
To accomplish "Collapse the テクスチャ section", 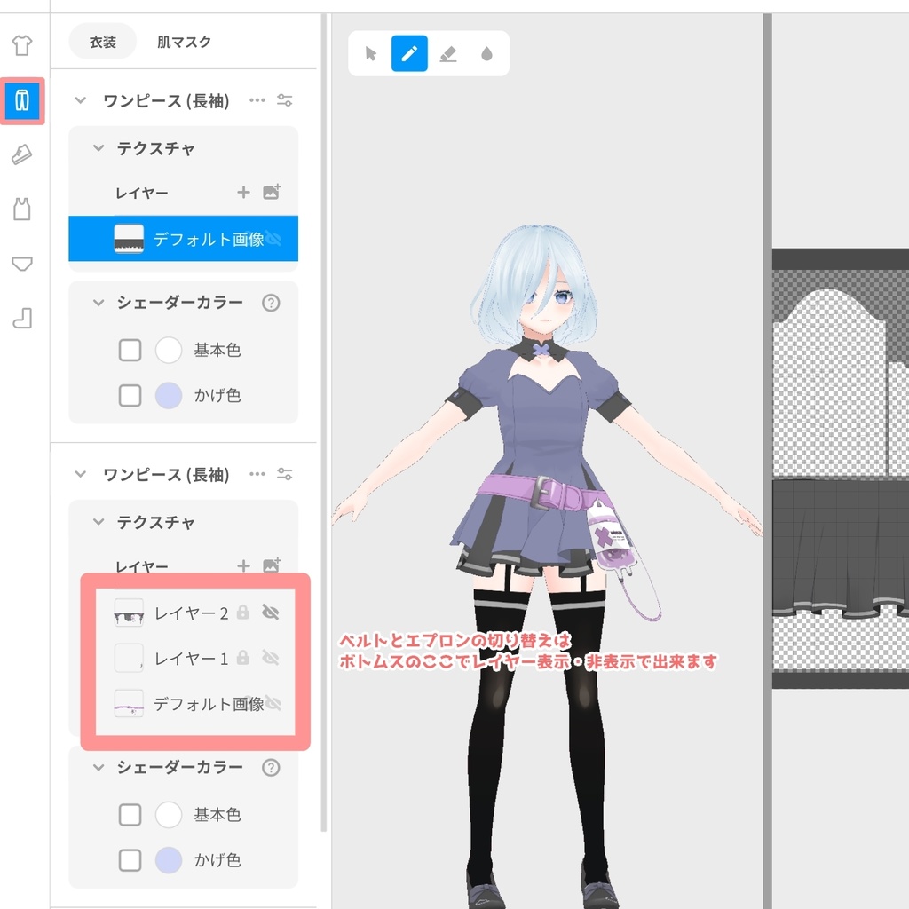I will pos(98,149).
